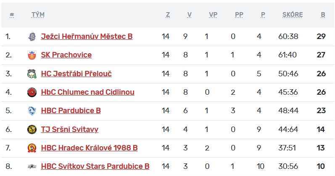Screen dimensions: 335x176
Task: Click the HBC Svítkov Stars Pardubice B logo
Action: tap(32, 166)
